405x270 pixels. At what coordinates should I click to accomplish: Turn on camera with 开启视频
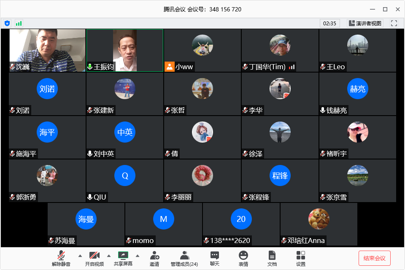(x=94, y=258)
